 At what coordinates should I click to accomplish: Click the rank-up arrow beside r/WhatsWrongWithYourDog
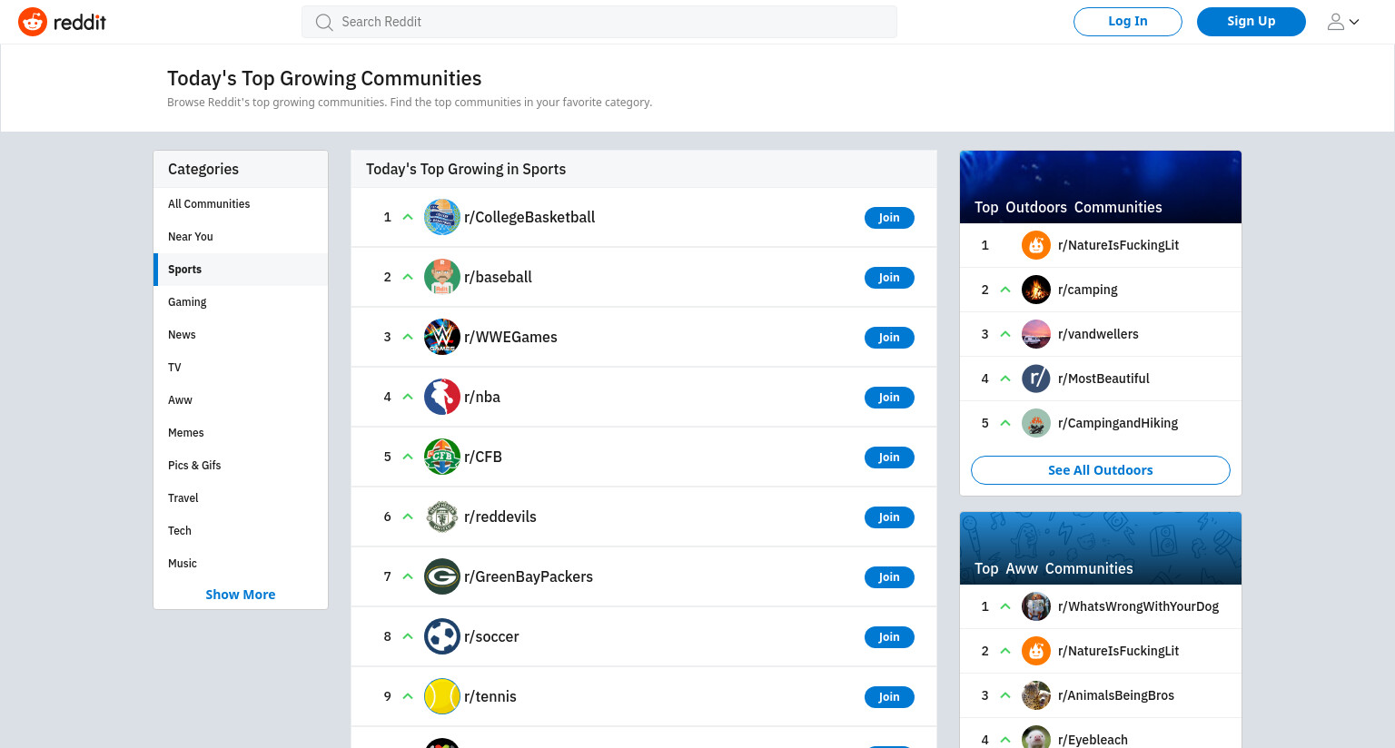coord(1005,606)
